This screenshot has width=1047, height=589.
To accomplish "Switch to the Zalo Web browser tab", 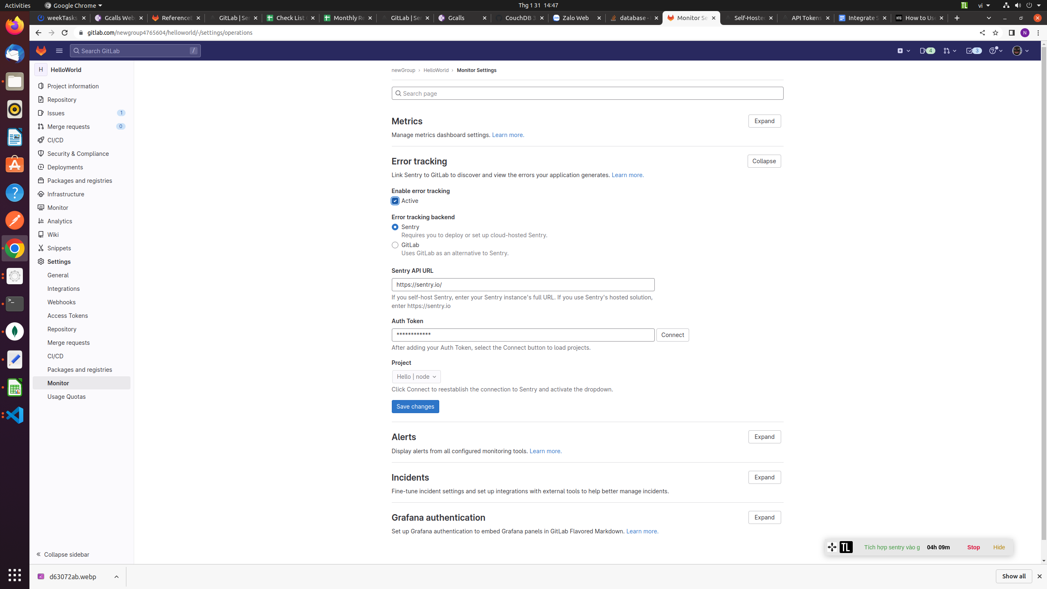I will [x=576, y=18].
